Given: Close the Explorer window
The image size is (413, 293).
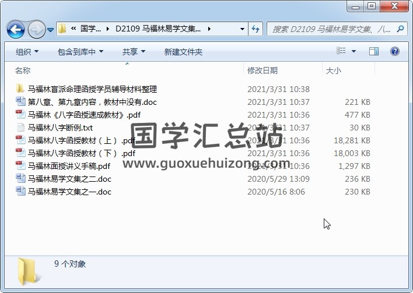Looking at the screenshot, I should click(x=394, y=6).
